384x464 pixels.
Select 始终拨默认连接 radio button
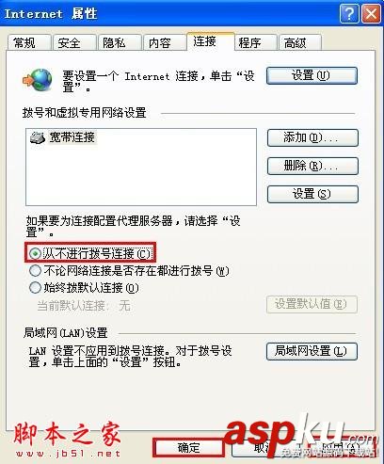click(x=35, y=287)
